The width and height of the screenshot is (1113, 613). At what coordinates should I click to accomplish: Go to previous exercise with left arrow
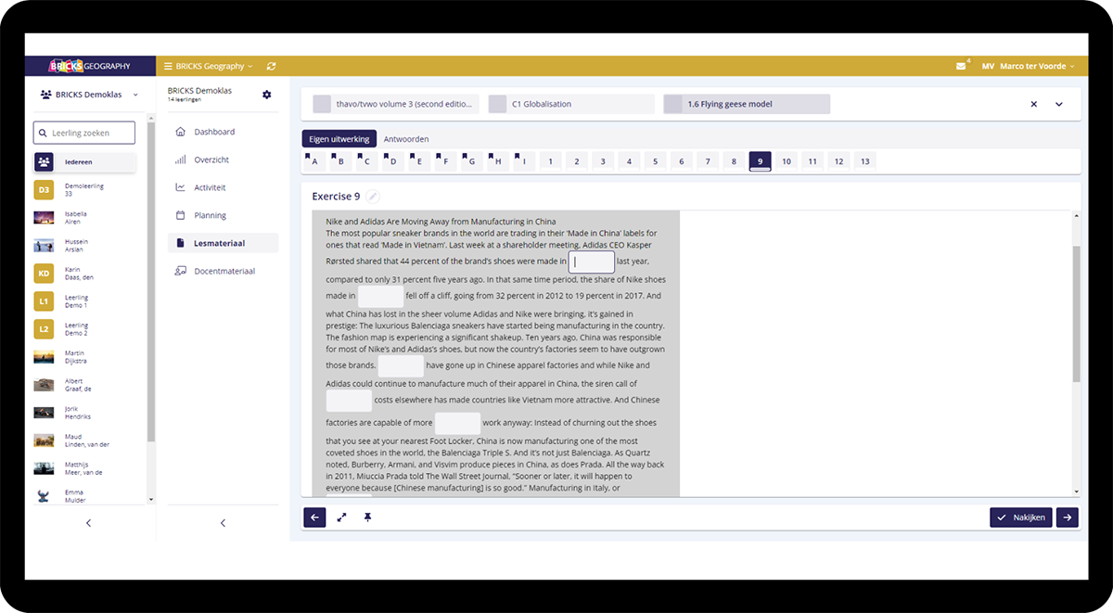coord(314,517)
